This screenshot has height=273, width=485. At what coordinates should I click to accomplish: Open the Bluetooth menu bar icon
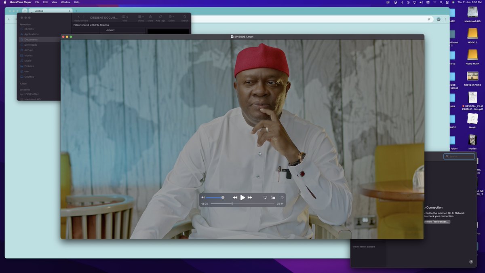click(402, 2)
